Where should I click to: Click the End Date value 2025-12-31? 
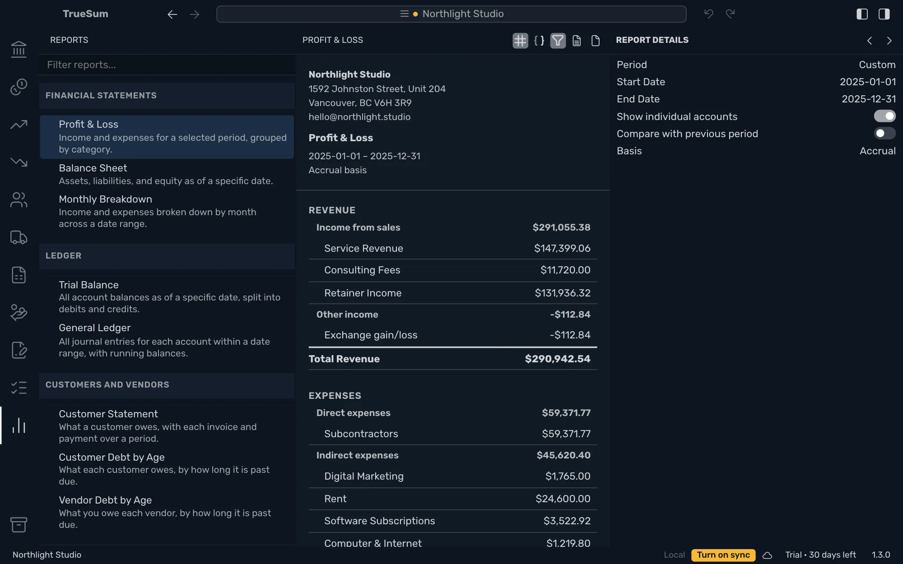point(868,99)
